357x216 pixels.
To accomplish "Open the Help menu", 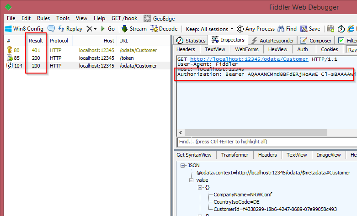I will [99, 18].
